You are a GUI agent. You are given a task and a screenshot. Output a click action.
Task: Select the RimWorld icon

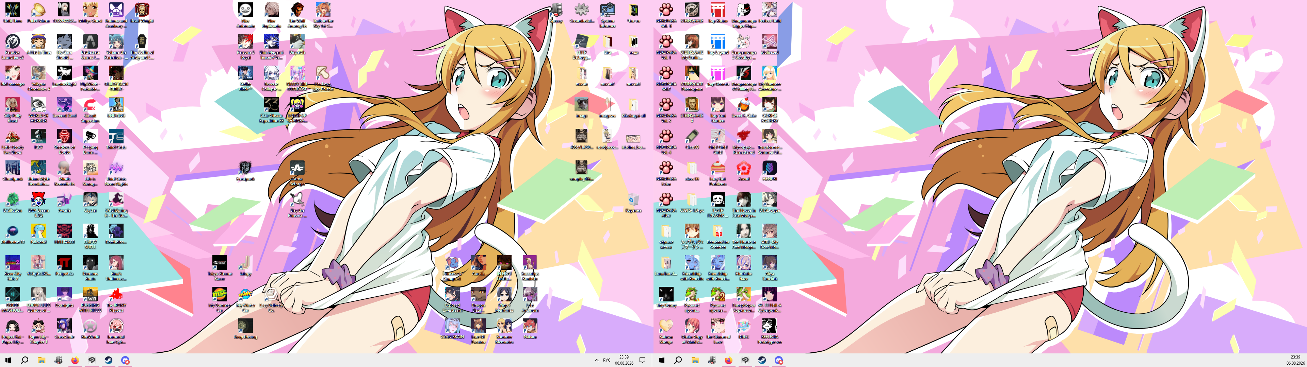[x=90, y=329]
